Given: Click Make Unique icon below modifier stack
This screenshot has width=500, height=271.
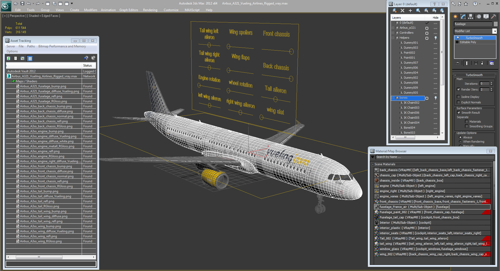Looking at the screenshot, I should point(476,63).
